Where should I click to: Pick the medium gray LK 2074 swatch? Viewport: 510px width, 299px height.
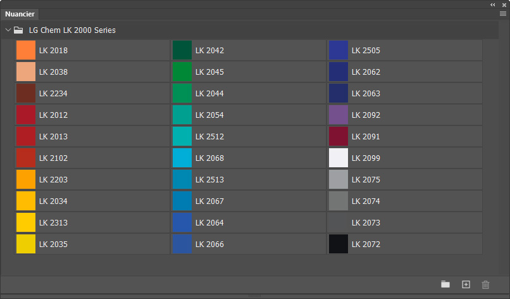click(x=339, y=201)
